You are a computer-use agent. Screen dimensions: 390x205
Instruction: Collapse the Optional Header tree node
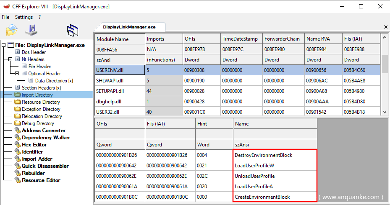pyautogui.click(x=17, y=74)
